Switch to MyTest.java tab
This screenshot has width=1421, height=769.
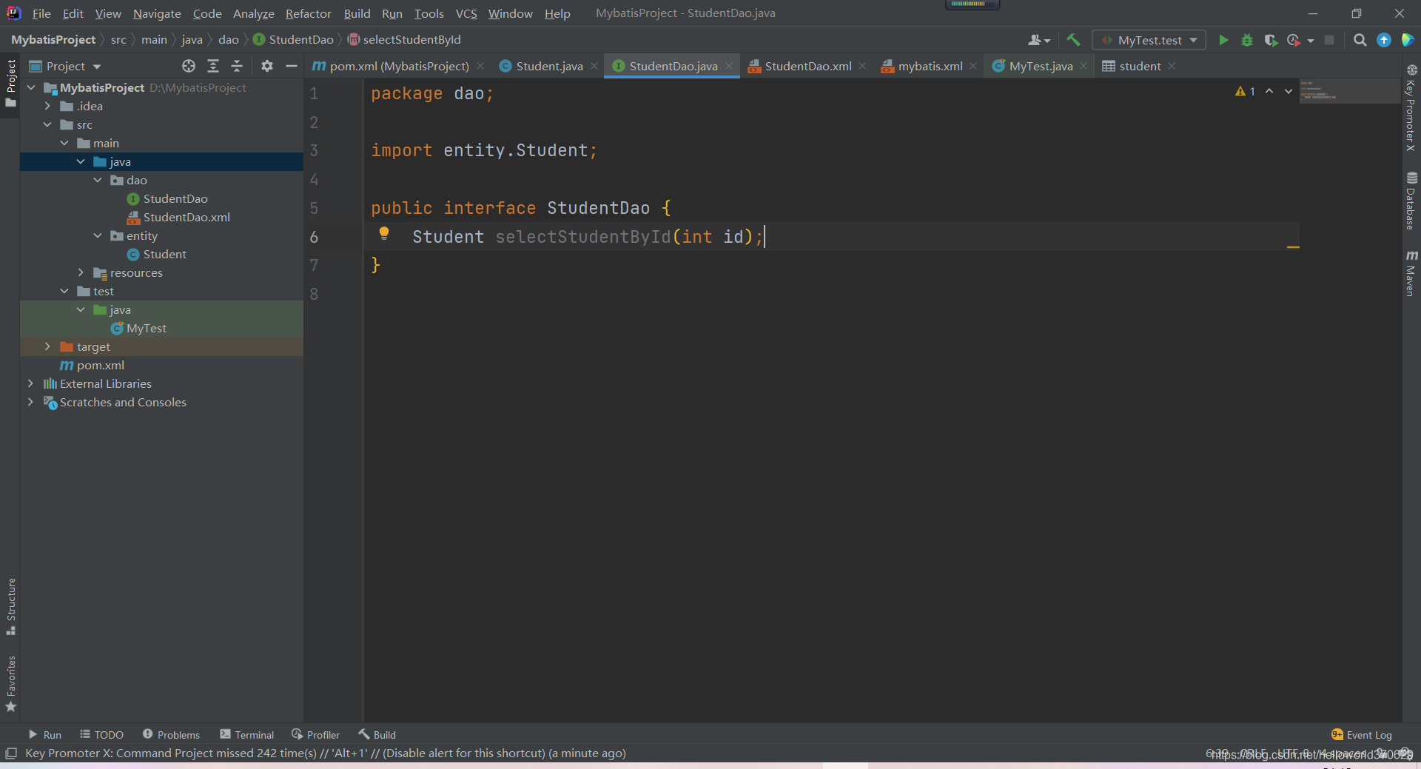click(1041, 66)
